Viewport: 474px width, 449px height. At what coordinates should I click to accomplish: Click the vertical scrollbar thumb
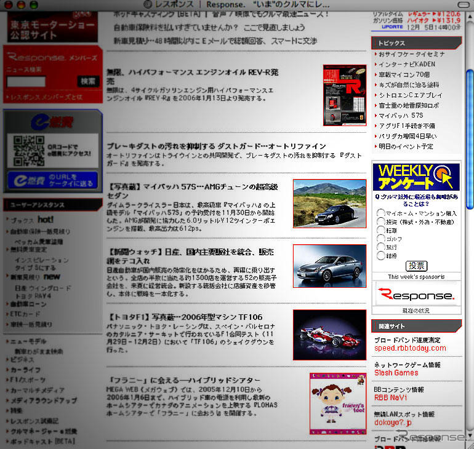point(470,139)
